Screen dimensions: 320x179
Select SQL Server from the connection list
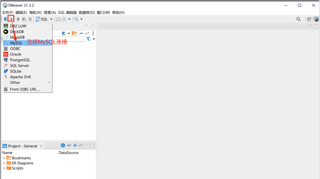(28, 66)
